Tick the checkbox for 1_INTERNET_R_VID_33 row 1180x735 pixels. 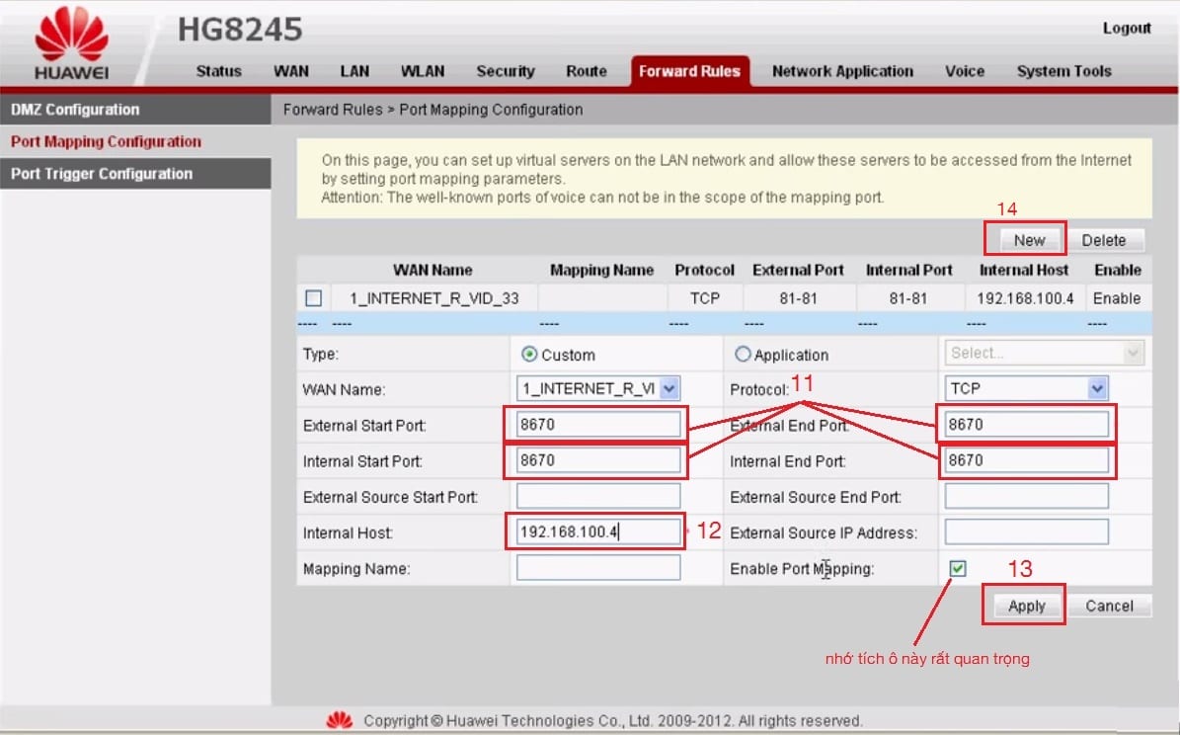tap(313, 298)
